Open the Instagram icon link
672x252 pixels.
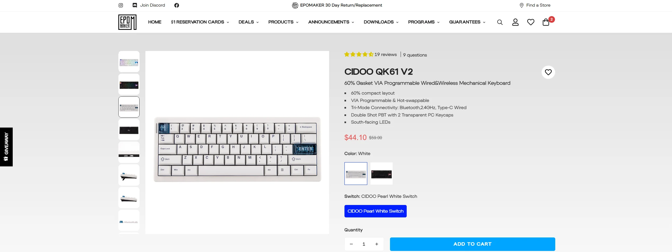coord(121,5)
